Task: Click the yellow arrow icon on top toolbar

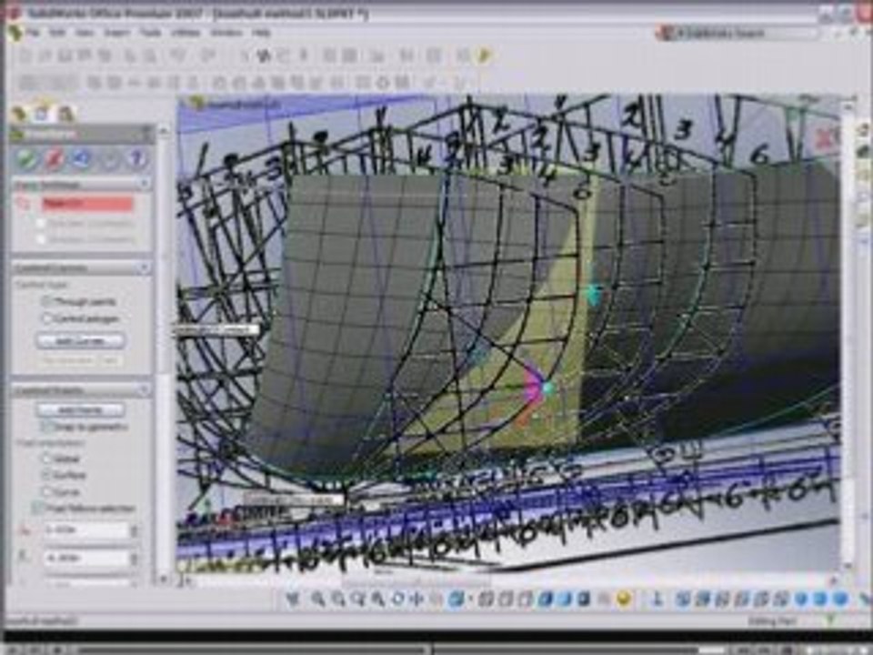Action: click(485, 55)
